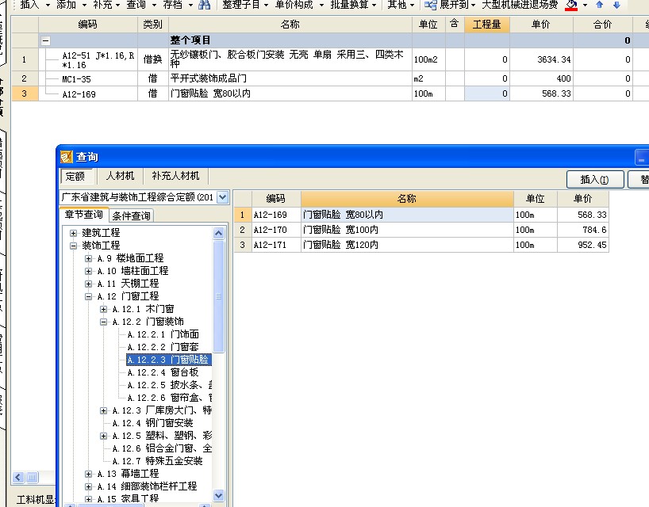
Task: Expand the 建筑工程 tree node
Action: click(x=73, y=233)
